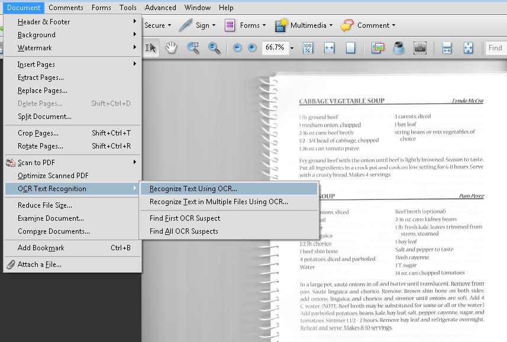
Task: Zoom in using the plus icon
Action: click(x=252, y=48)
